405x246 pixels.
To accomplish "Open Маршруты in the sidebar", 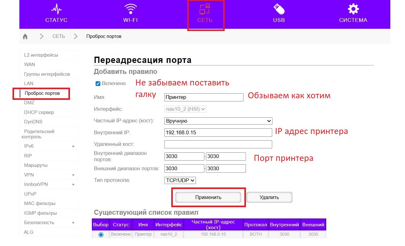I will [36, 165].
